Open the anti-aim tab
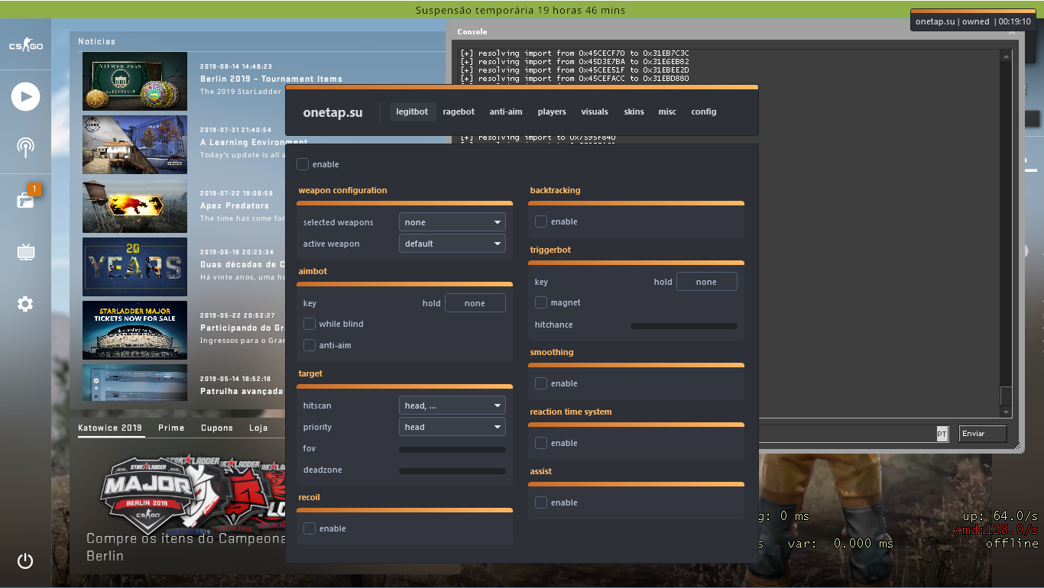Viewport: 1044px width, 588px height. pyautogui.click(x=506, y=111)
